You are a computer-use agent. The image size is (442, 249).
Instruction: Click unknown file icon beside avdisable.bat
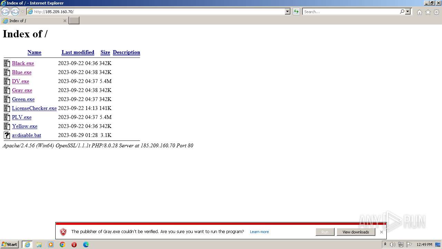[7, 135]
